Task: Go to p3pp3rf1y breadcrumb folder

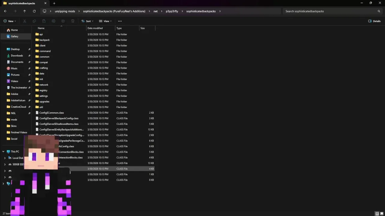Action: pyautogui.click(x=172, y=11)
